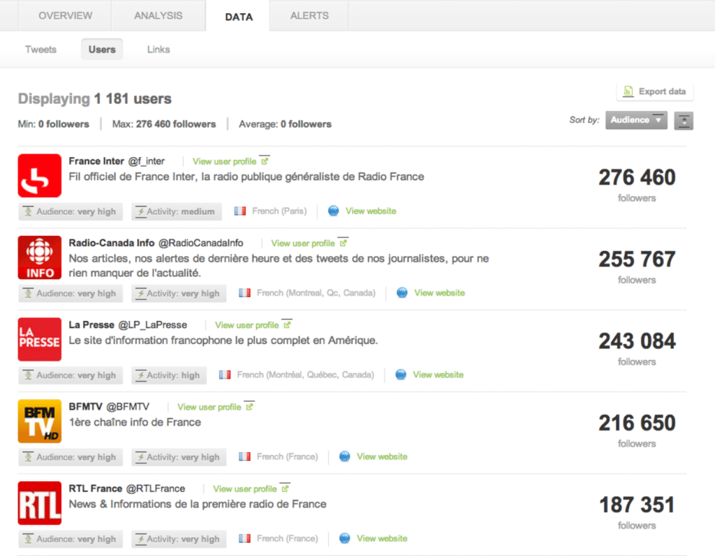Open the RTL France logo avatar
715x556 pixels.
click(40, 503)
